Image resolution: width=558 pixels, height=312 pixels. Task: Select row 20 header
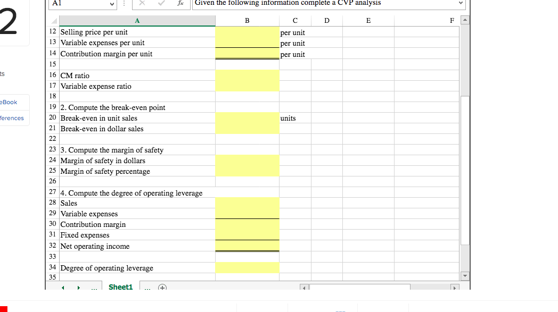[x=53, y=117]
